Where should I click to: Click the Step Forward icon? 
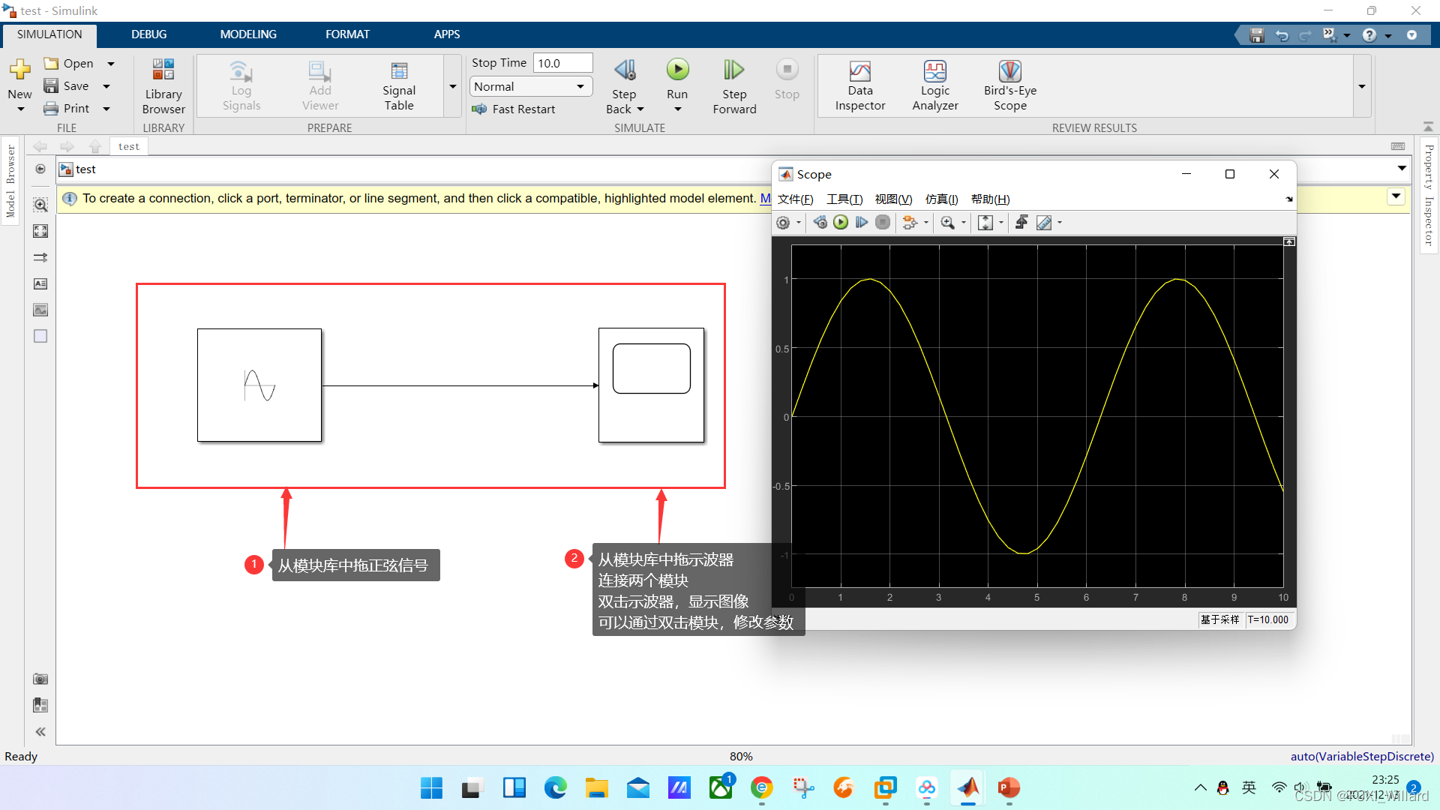(733, 70)
